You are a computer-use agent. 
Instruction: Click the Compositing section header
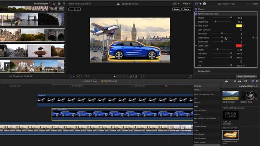204,71
